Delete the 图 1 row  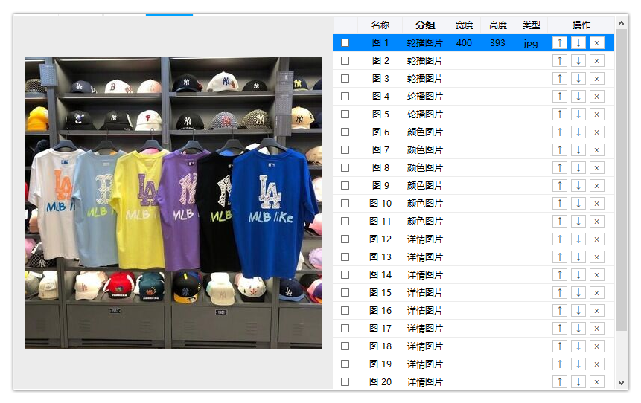click(x=597, y=43)
